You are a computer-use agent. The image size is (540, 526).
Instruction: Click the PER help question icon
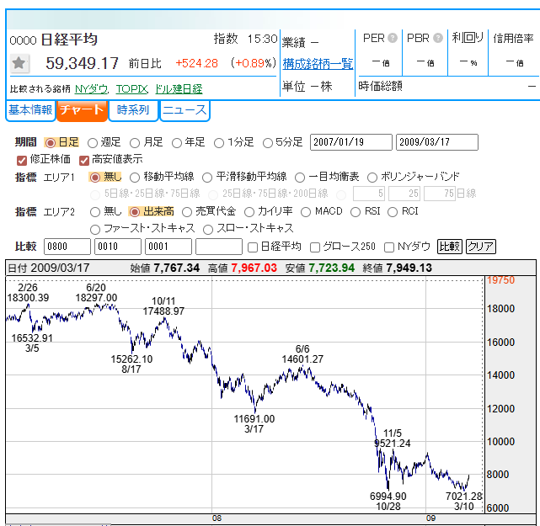[393, 38]
